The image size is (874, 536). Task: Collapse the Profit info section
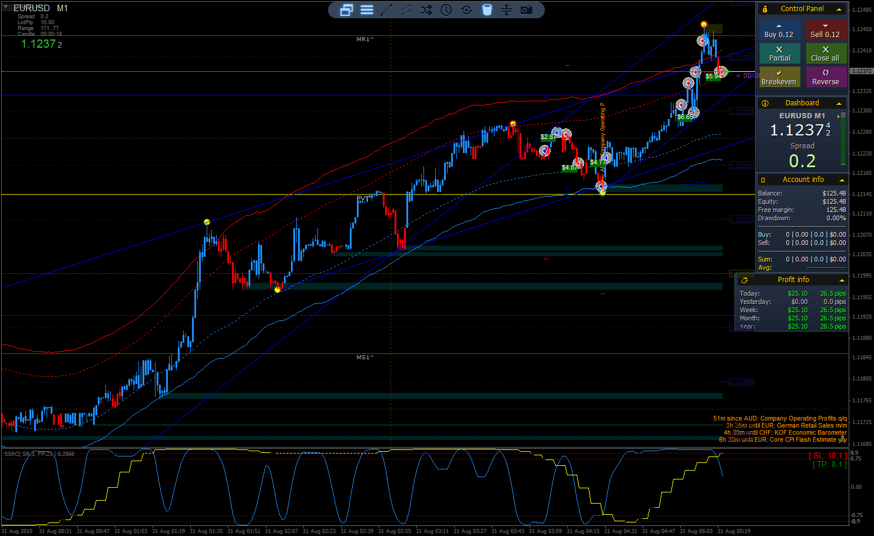click(x=842, y=280)
